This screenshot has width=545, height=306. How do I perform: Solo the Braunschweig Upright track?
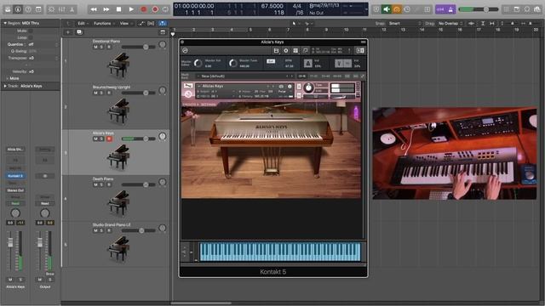click(102, 93)
